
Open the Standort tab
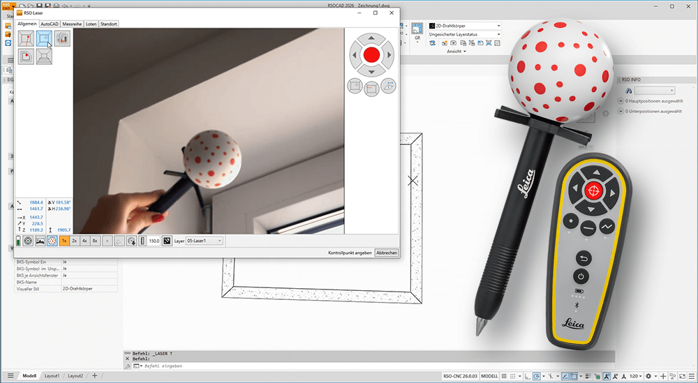[x=109, y=24]
